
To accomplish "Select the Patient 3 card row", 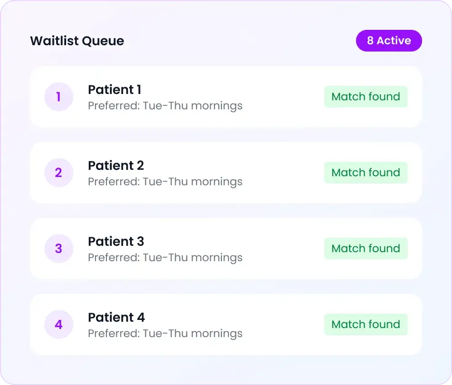I will tap(225, 249).
